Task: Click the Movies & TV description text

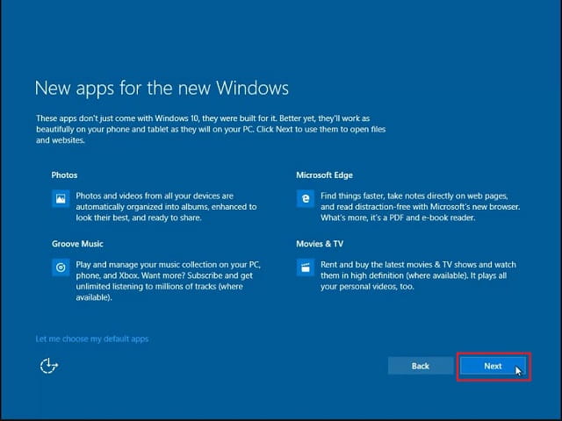Action: pyautogui.click(x=418, y=275)
